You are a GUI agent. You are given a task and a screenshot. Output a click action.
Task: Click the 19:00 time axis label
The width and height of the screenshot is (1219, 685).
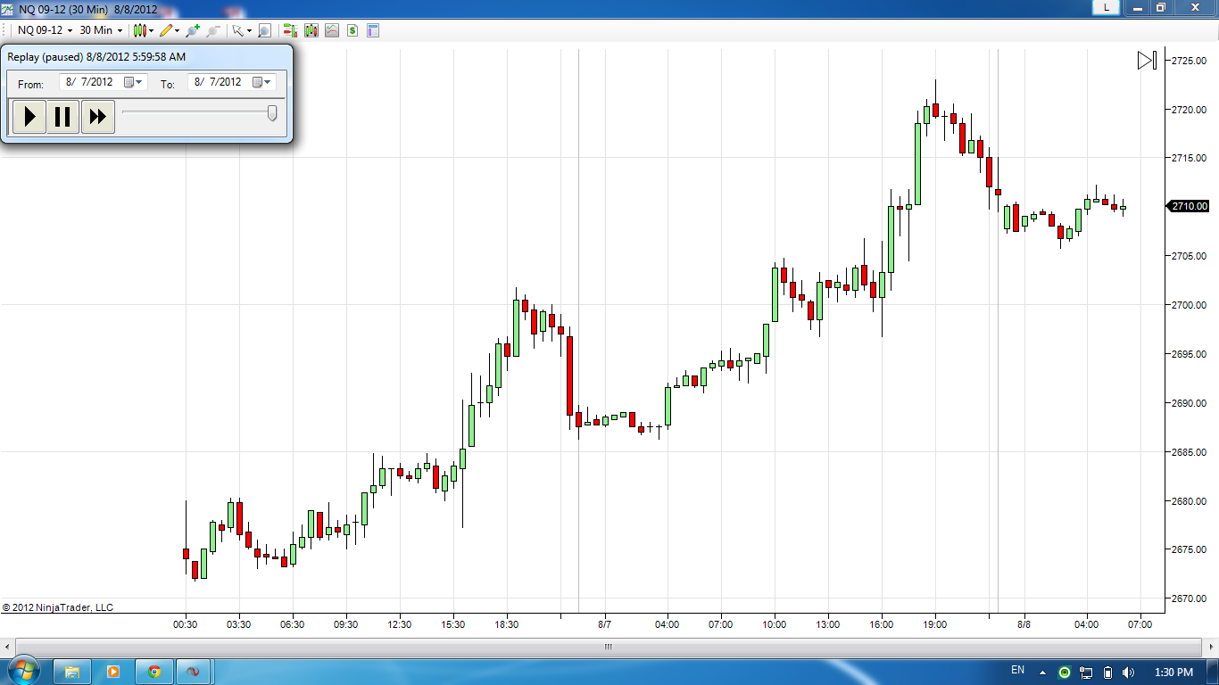(x=935, y=624)
